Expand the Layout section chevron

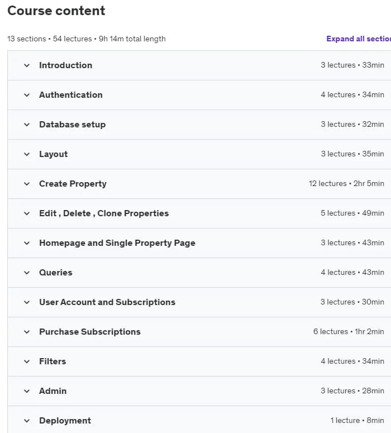tap(27, 154)
